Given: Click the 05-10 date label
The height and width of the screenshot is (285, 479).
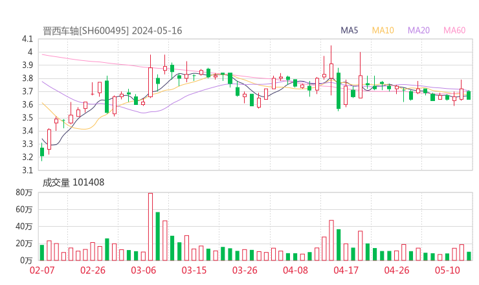Looking at the screenshot, I should coord(447,270).
